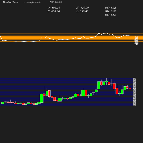This screenshot has width=143, height=143.
Task: Click the high value "H: 410.00"
Action: (x=83, y=8)
